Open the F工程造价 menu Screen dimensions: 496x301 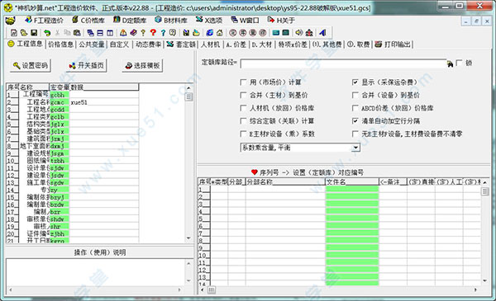tap(45, 20)
